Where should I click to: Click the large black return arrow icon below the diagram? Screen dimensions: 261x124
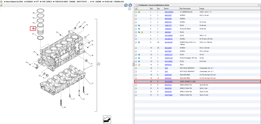[x=107, y=119]
